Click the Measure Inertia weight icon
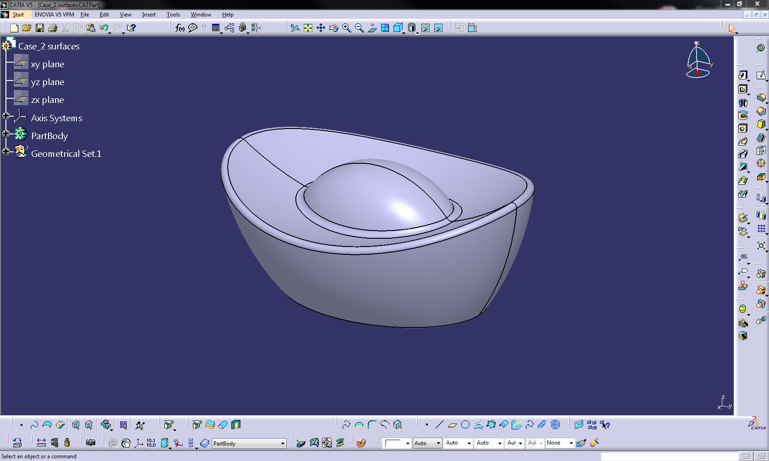This screenshot has height=461, width=769. pyautogui.click(x=67, y=443)
